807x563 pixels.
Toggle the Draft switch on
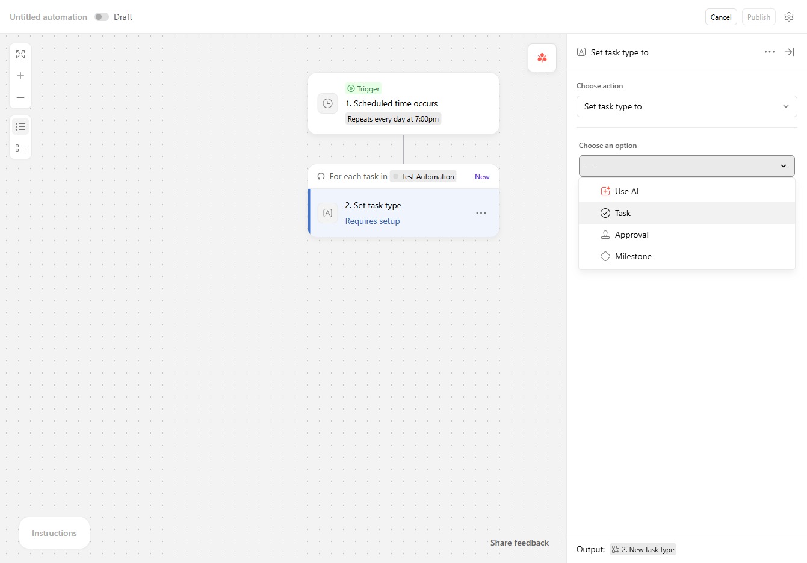(x=102, y=17)
